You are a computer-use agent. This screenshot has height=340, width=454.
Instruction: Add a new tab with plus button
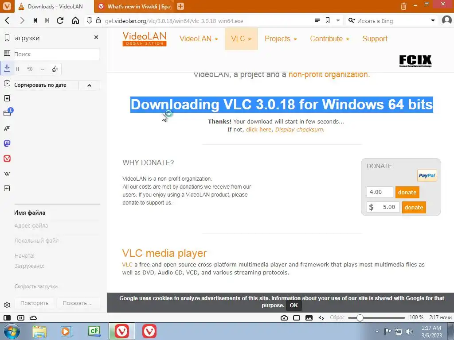(180, 6)
